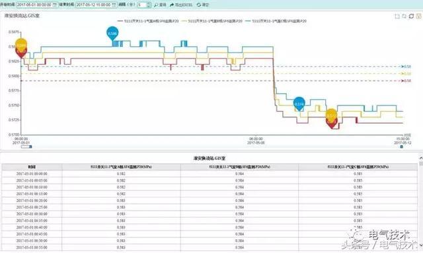Click the clear (清空) button in toolbar
This screenshot has height=253, width=423.
coord(203,5)
